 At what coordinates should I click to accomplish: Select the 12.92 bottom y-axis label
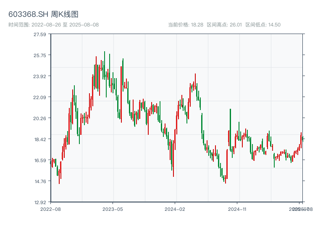click(x=40, y=202)
